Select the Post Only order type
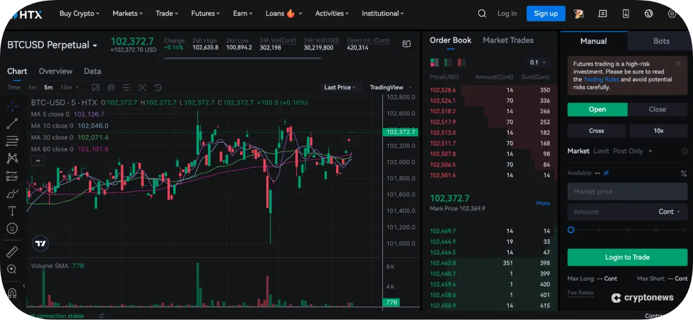Image resolution: width=693 pixels, height=320 pixels. (628, 151)
